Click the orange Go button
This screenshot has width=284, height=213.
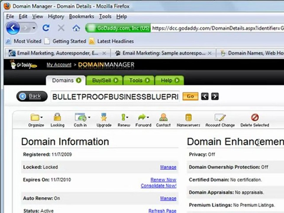[x=190, y=96]
